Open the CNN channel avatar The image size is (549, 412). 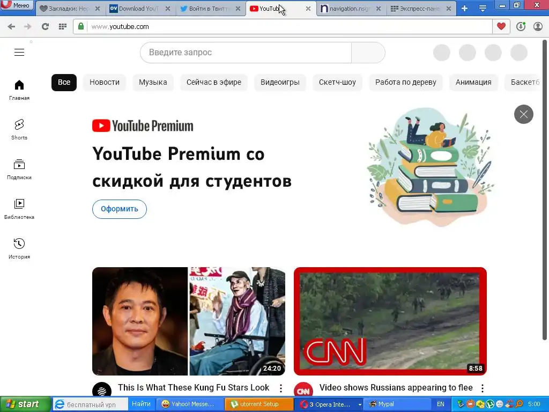(303, 389)
